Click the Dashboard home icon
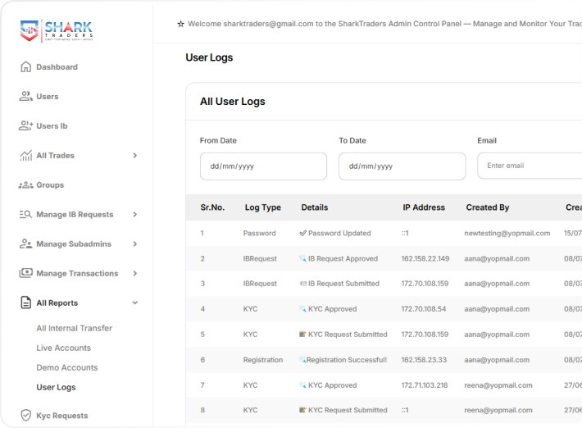The image size is (582, 428). pyautogui.click(x=25, y=66)
